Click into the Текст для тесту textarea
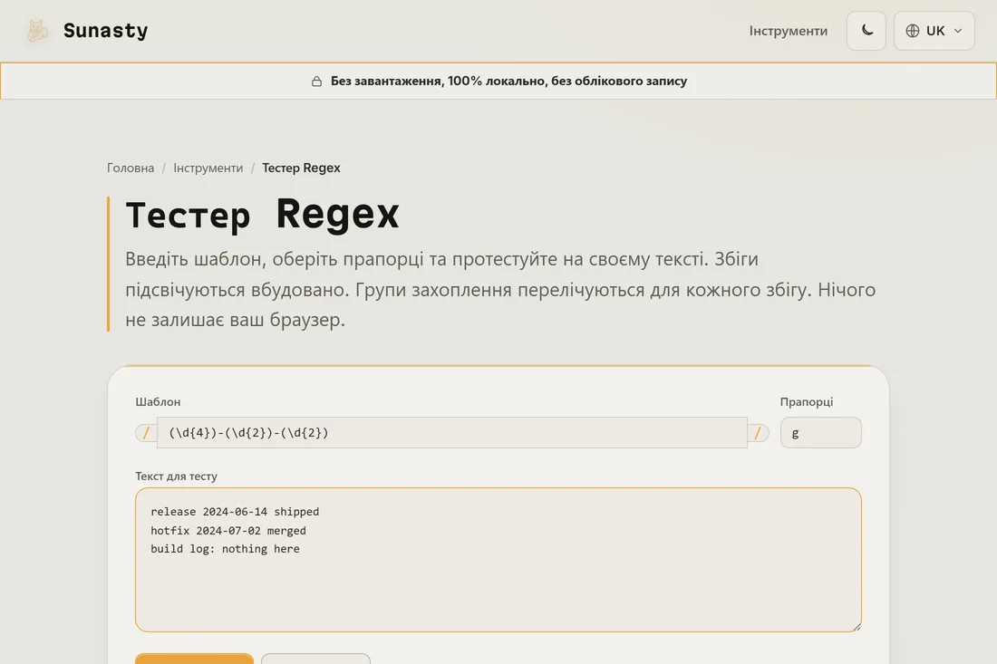Screen dimensions: 997x664 [x=498, y=560]
